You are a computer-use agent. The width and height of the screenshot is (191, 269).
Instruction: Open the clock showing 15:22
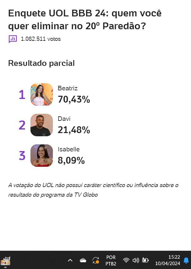[168, 260]
